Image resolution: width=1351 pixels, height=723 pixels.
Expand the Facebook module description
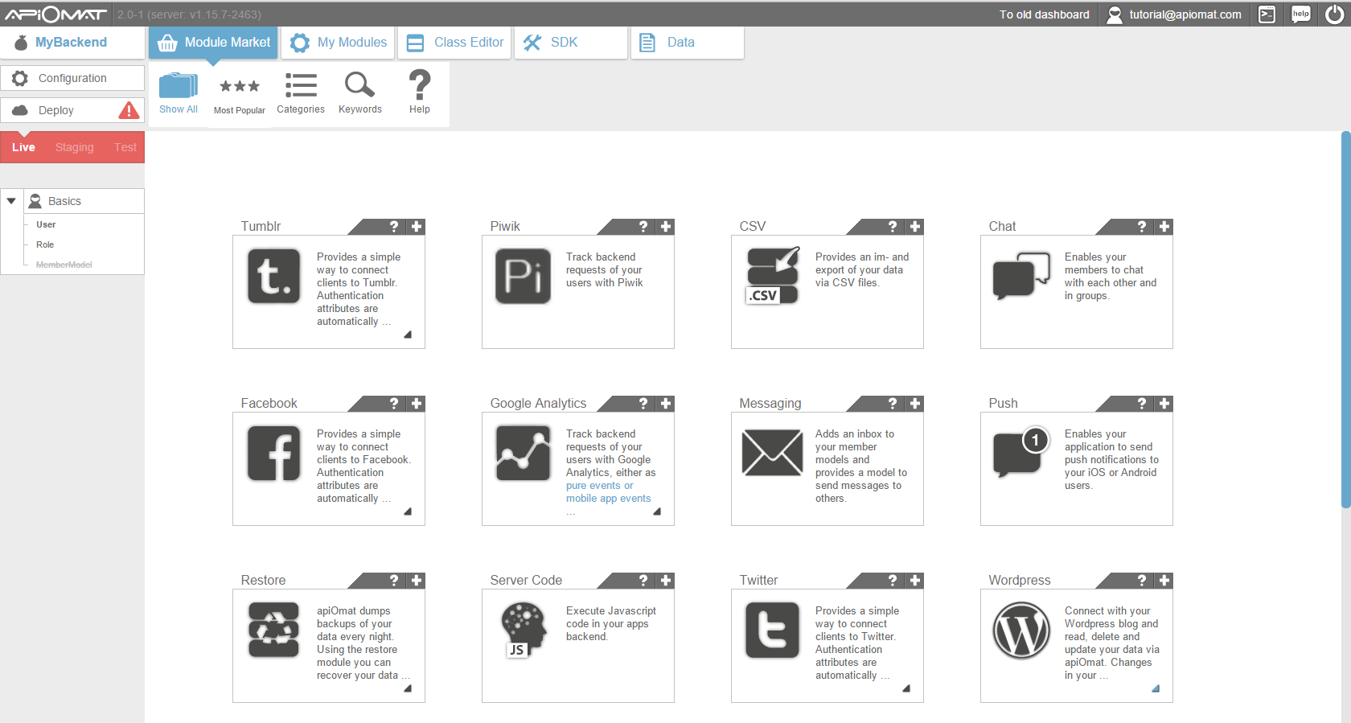point(408,511)
